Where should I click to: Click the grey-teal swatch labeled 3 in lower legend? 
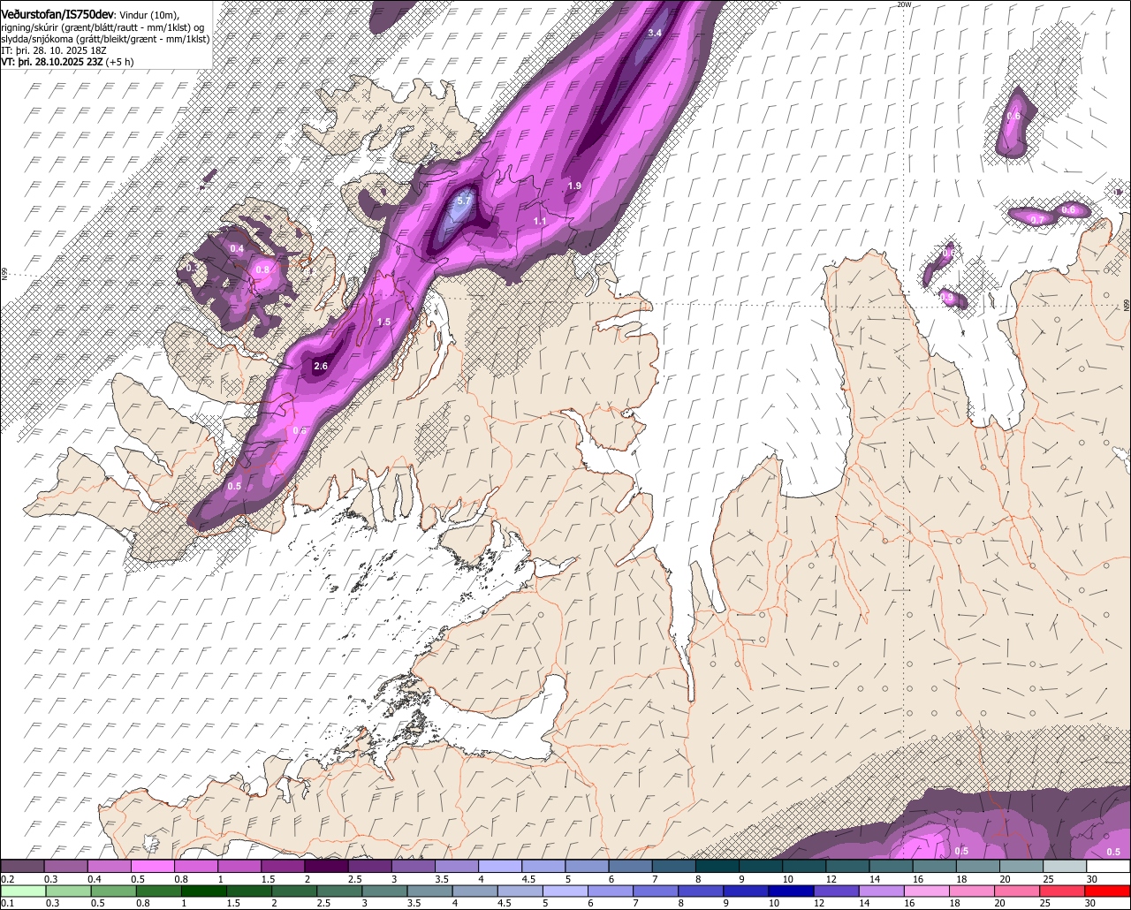point(385,891)
